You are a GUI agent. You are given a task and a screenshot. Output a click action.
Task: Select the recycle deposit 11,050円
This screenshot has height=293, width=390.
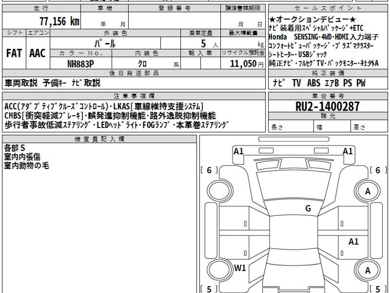[x=247, y=64]
